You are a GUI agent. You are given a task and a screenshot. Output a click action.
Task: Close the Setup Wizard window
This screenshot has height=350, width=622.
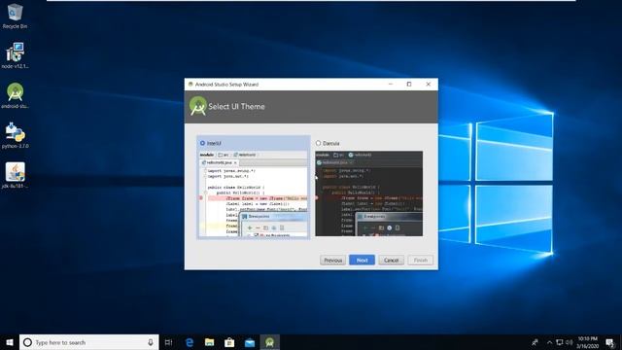[429, 85]
